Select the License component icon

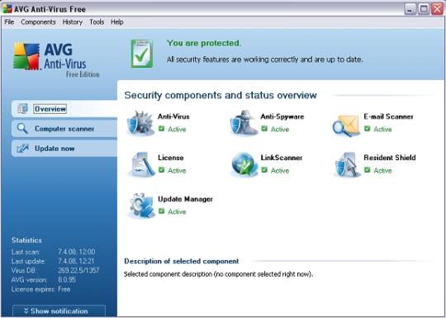(141, 164)
